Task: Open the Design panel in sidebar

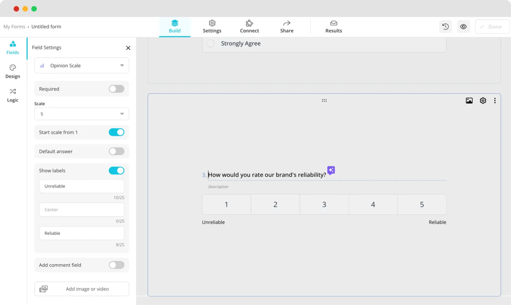Action: 13,71
